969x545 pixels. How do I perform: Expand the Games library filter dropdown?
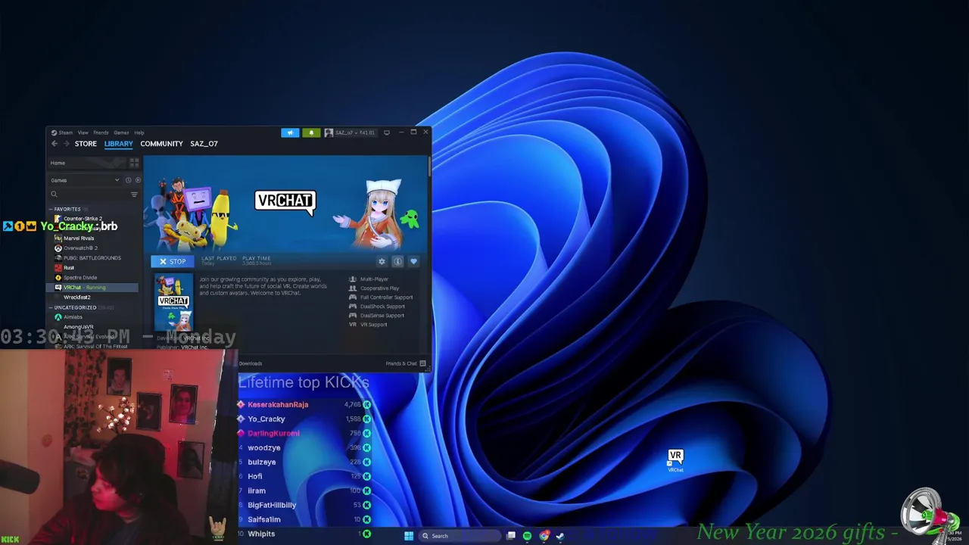pyautogui.click(x=85, y=180)
